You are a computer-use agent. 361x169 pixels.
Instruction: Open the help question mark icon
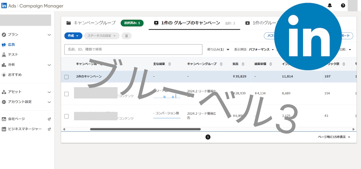[x=343, y=5]
